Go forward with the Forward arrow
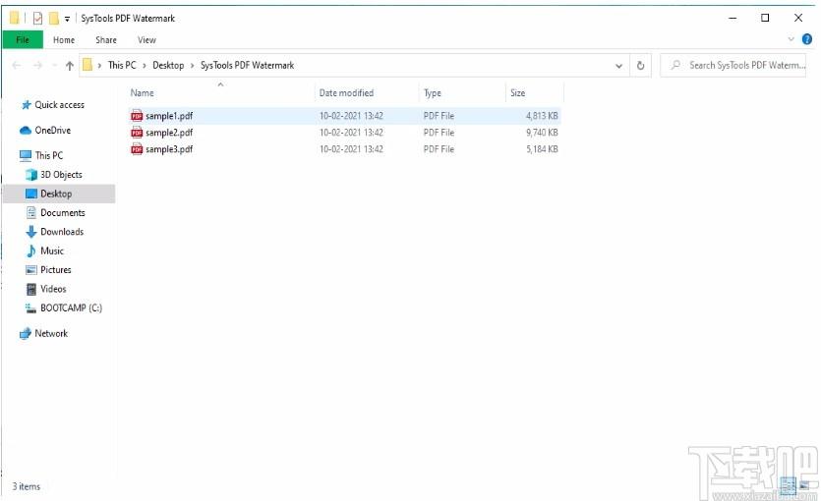 pos(37,66)
